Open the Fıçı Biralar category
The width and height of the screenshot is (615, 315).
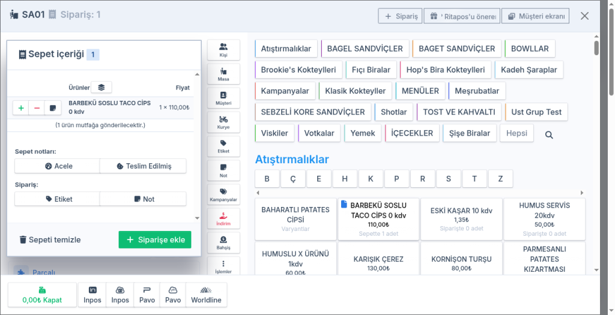pos(371,70)
